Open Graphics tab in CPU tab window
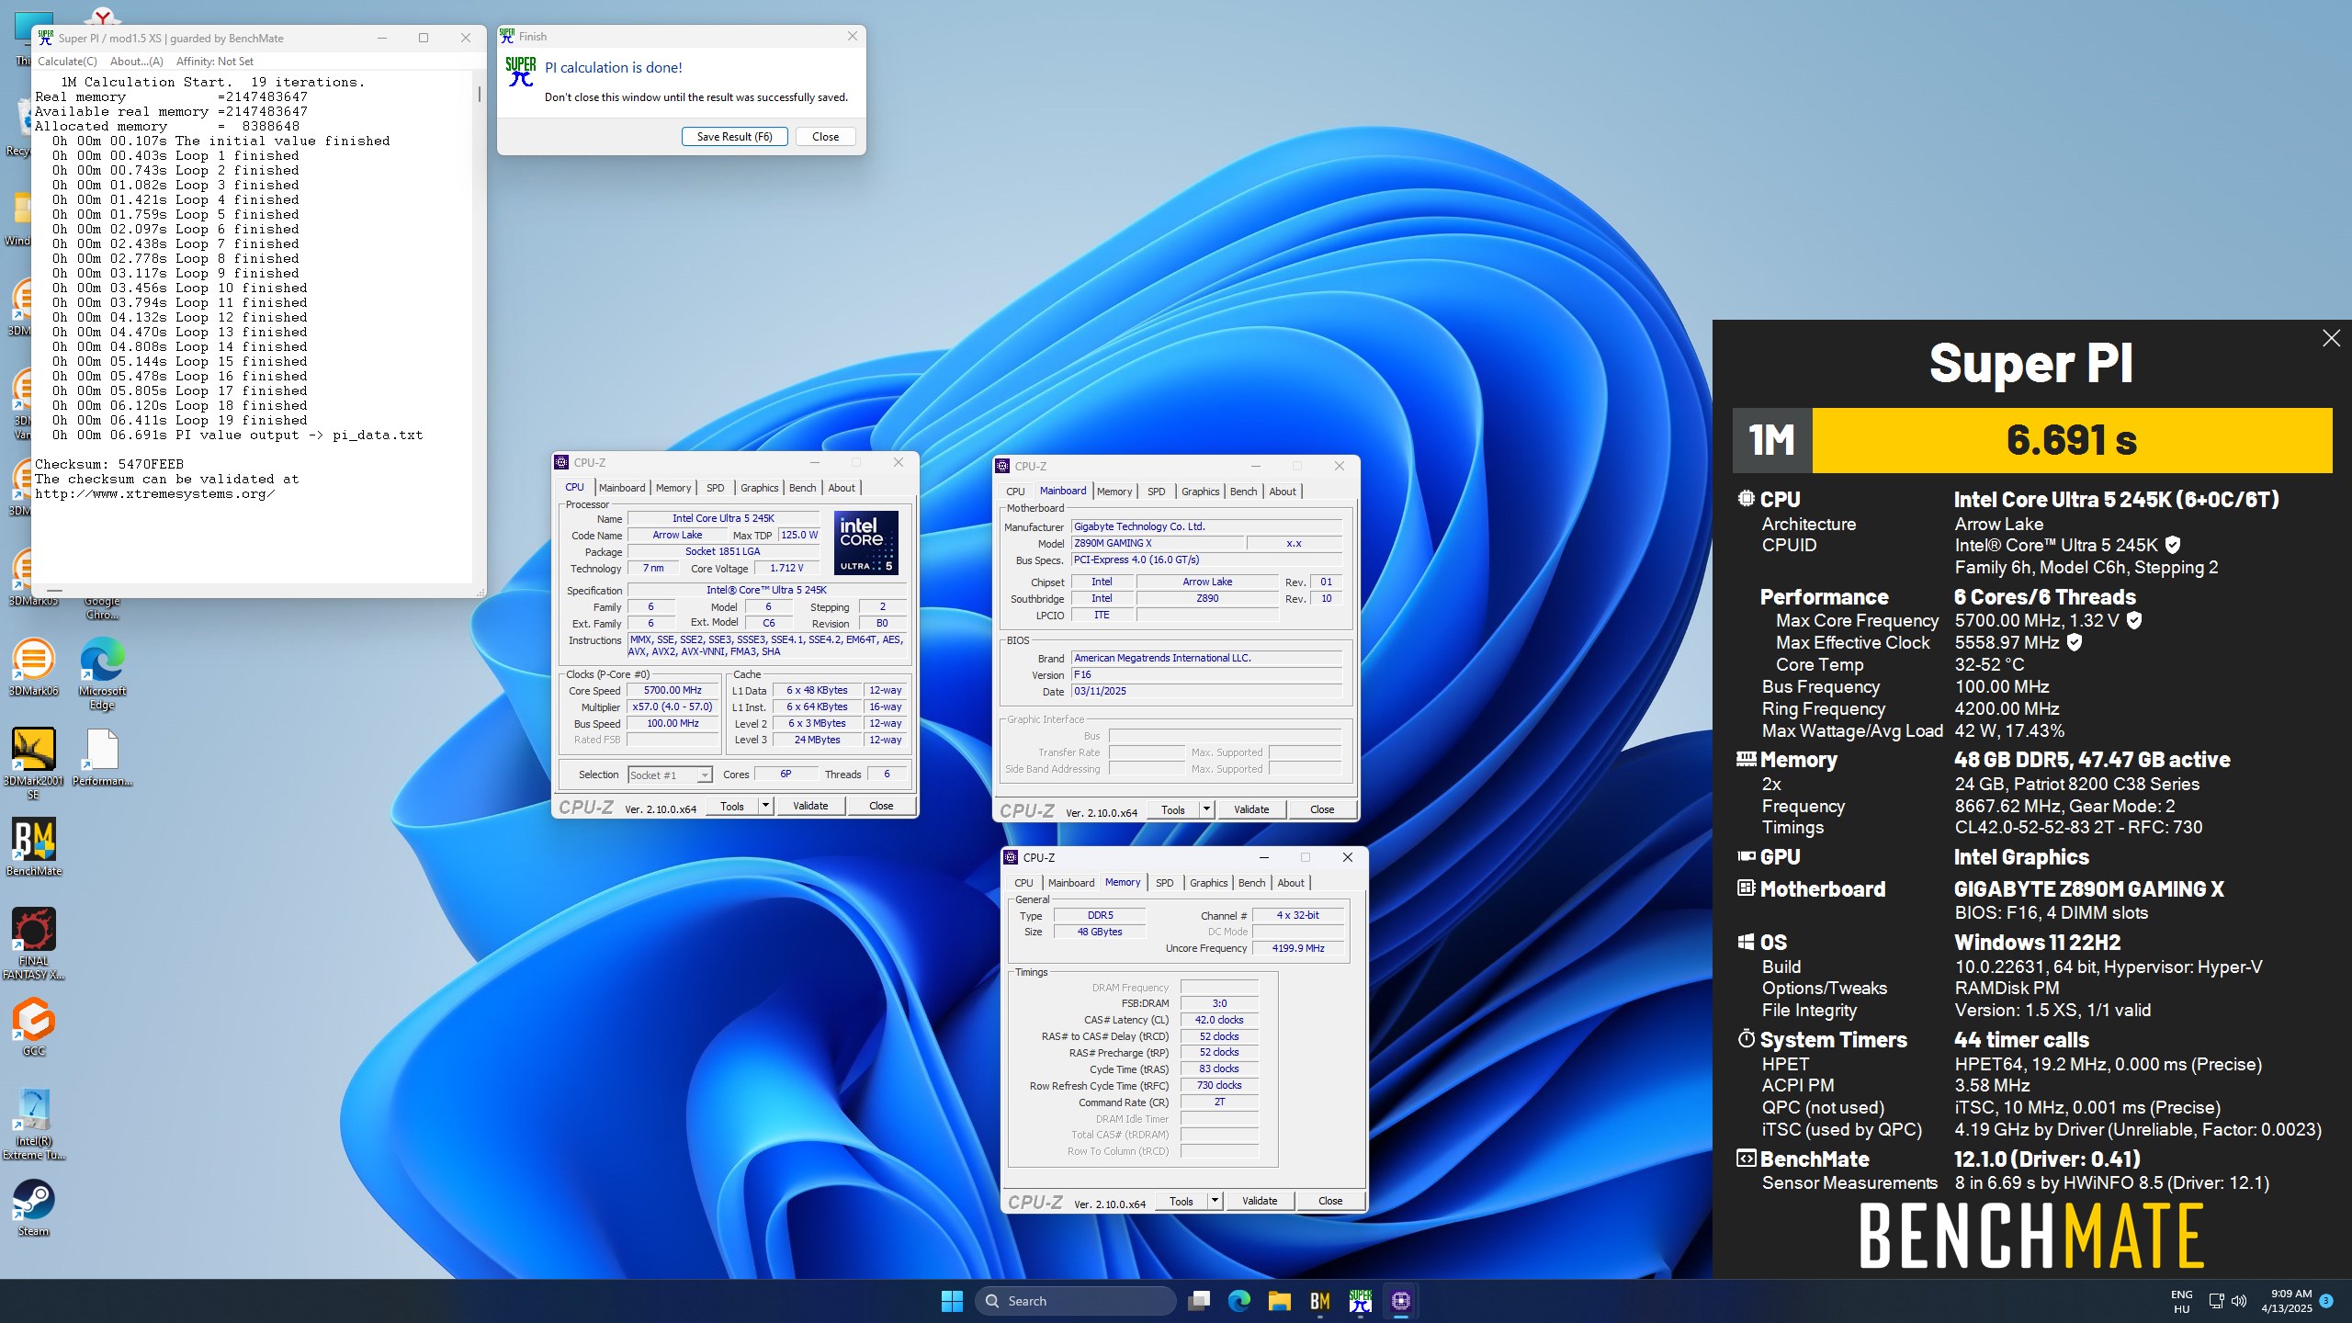Image resolution: width=2352 pixels, height=1323 pixels. pyautogui.click(x=759, y=488)
